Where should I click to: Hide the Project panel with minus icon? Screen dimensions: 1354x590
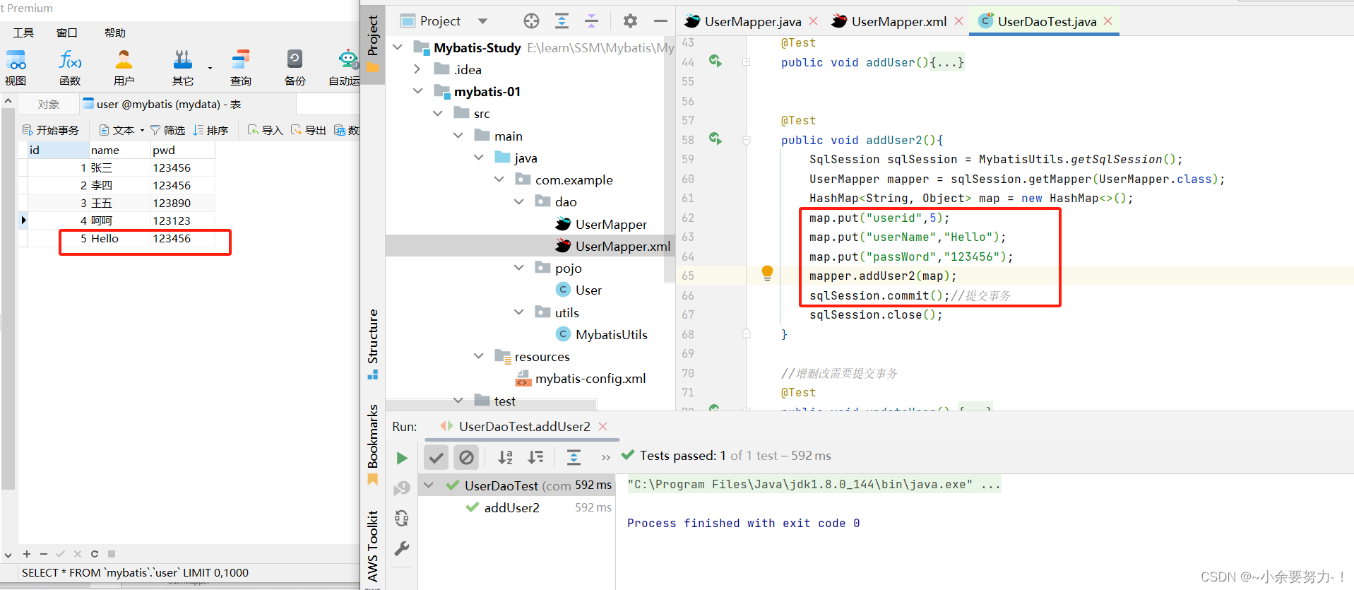[660, 21]
